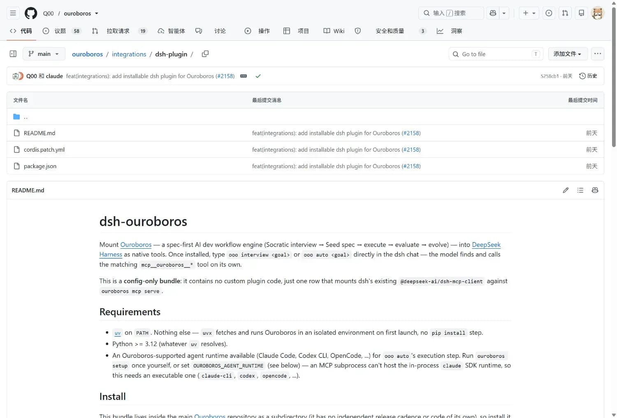
Task: Open the 安全和质量 tab
Action: (x=390, y=31)
